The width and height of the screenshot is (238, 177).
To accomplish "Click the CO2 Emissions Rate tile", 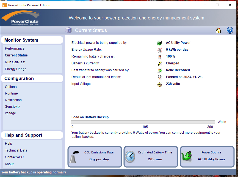I will 95,157.
